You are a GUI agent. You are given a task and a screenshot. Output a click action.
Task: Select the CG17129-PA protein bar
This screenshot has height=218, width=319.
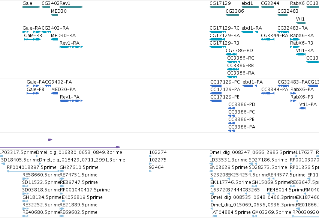pos(216,93)
